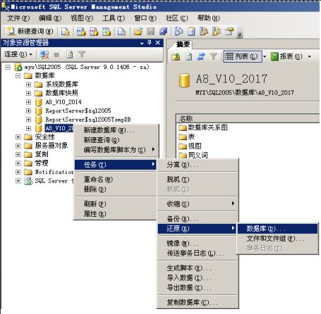Expand the A8_V10_2014 database node
Image resolution: width=321 pixels, height=314 pixels.
28,102
